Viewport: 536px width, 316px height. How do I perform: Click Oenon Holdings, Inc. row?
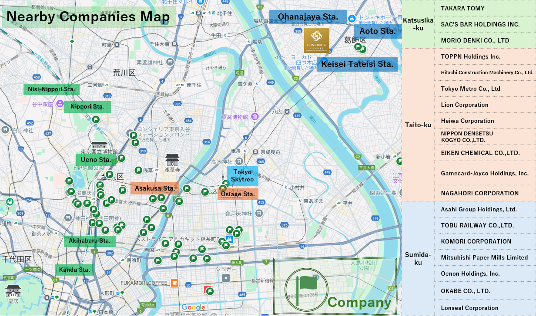pos(485,273)
